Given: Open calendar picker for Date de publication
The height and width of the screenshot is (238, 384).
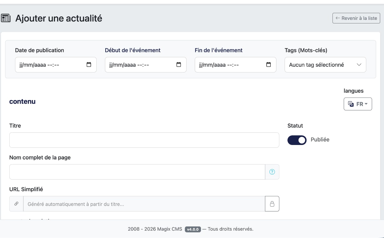Looking at the screenshot, I should [x=89, y=64].
